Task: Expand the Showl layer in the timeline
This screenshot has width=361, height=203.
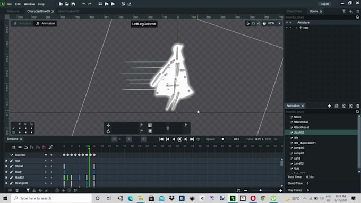Action: (6, 166)
